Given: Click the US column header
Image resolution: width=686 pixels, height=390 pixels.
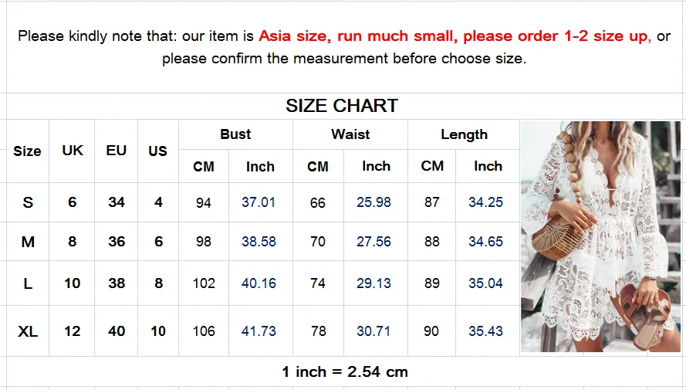Looking at the screenshot, I should 157,151.
